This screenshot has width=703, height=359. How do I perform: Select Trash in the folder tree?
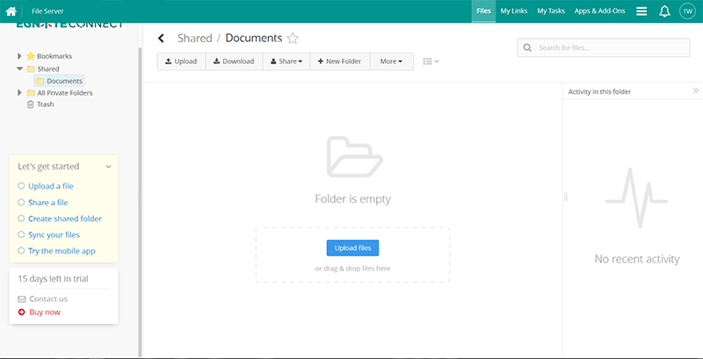click(x=46, y=104)
